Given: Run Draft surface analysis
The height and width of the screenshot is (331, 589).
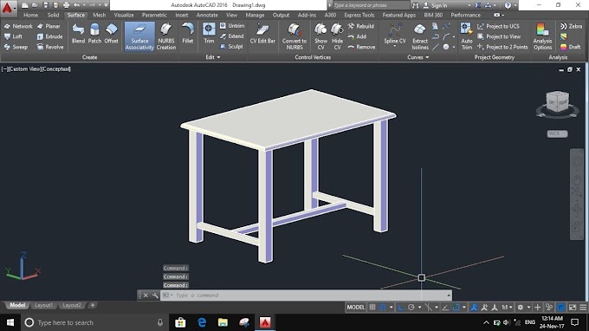Looking at the screenshot, I should coord(570,47).
